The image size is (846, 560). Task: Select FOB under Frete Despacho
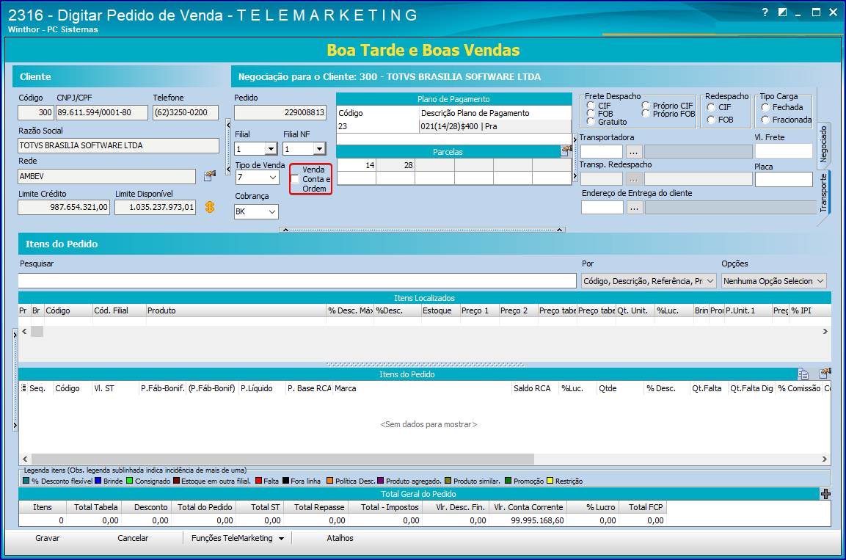[x=591, y=114]
